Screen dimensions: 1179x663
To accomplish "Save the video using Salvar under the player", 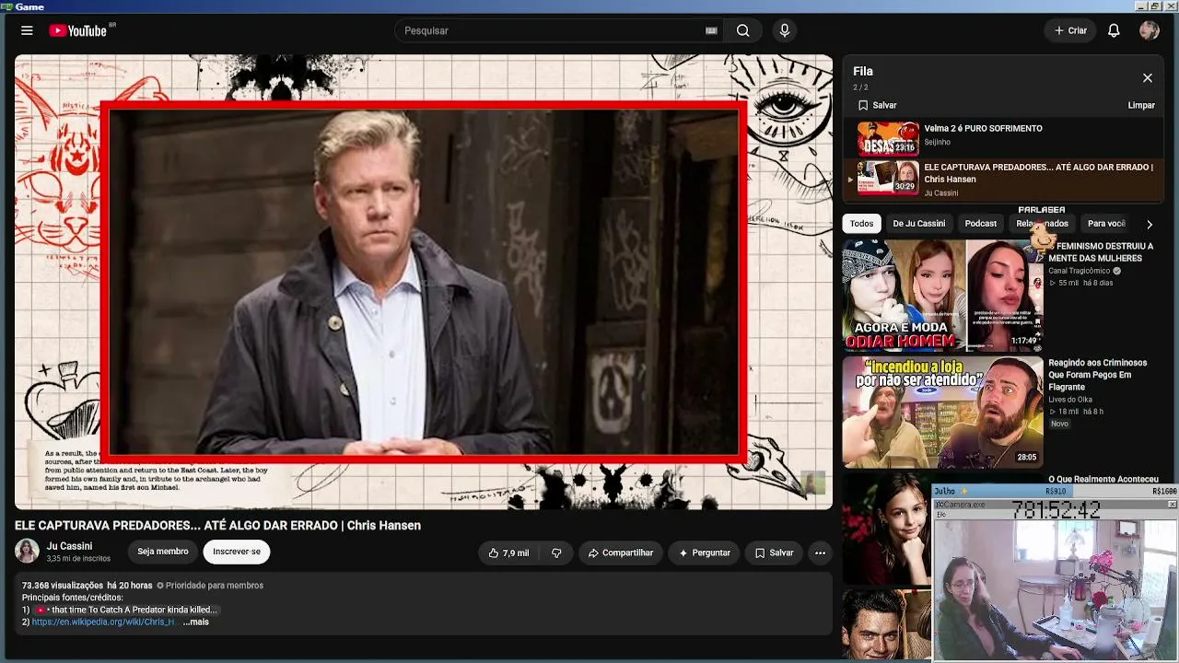I will click(774, 552).
